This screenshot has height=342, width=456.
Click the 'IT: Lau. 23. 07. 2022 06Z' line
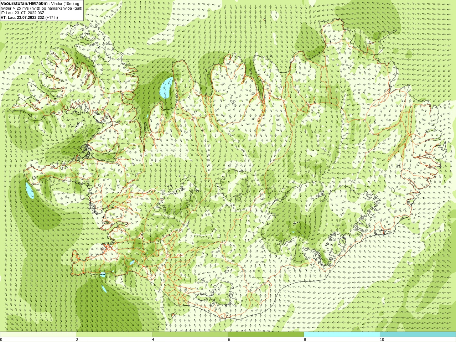pyautogui.click(x=22, y=13)
